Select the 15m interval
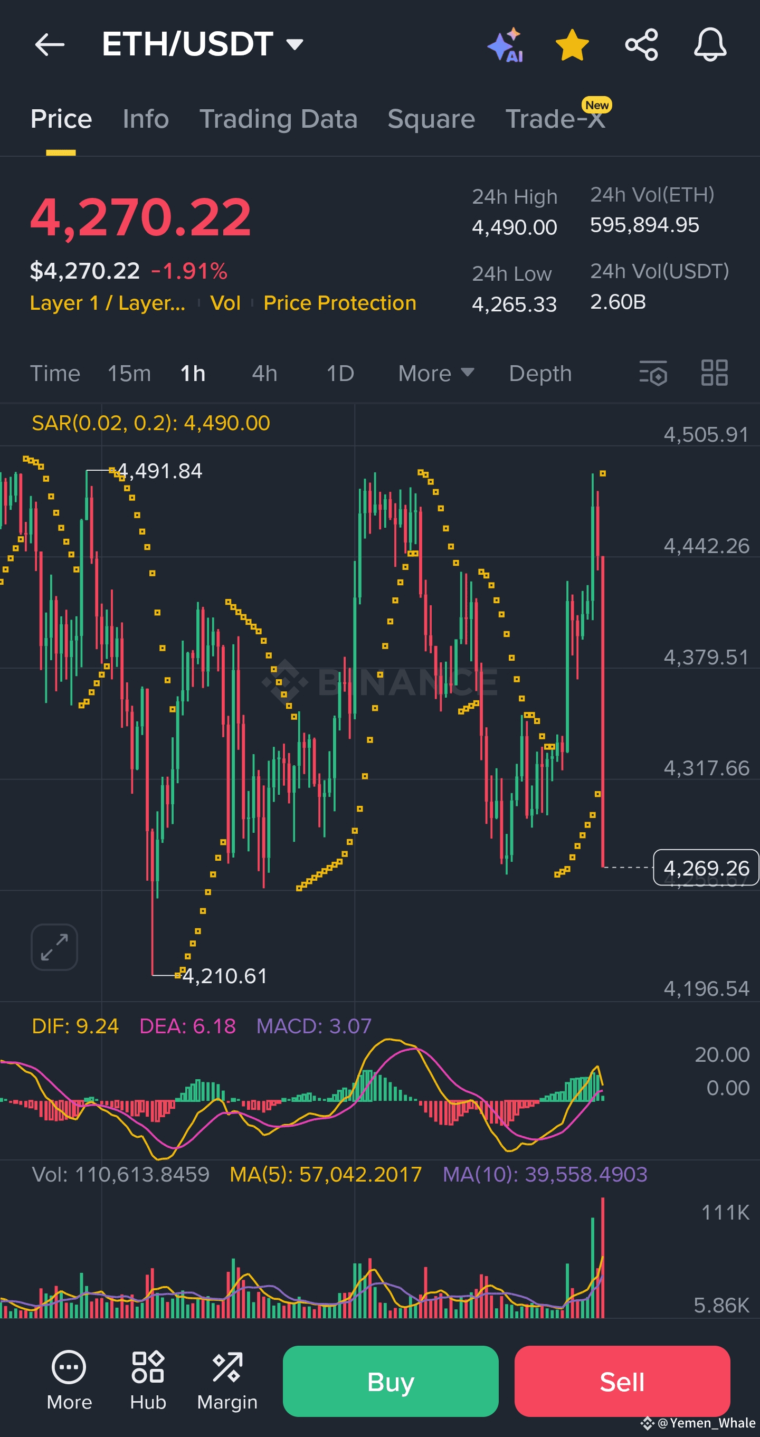760x1437 pixels. tap(129, 373)
